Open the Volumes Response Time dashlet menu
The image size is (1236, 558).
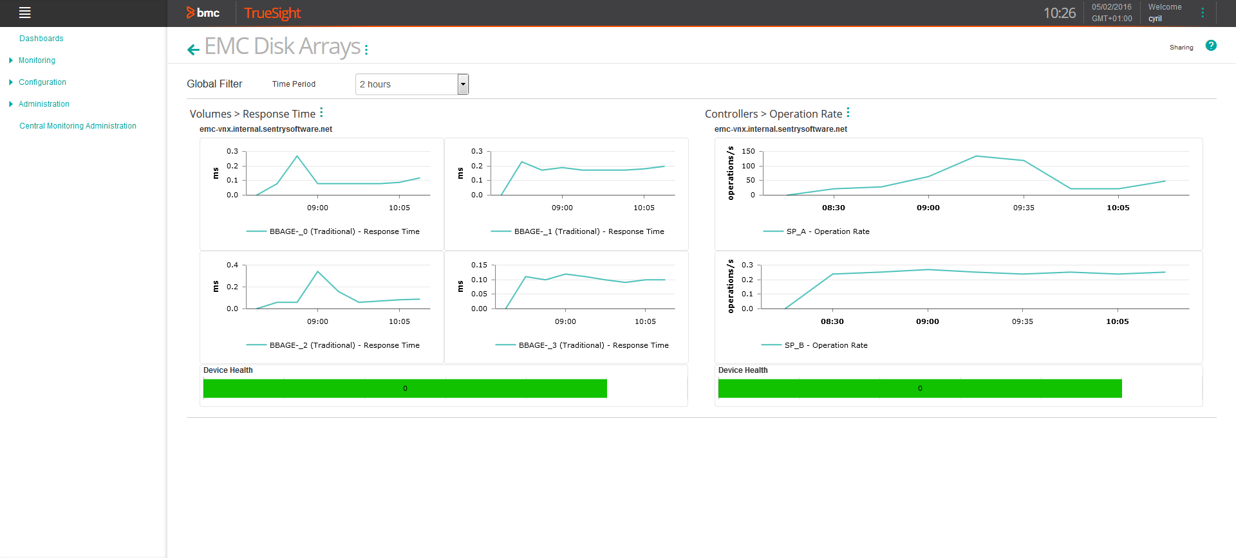click(321, 113)
